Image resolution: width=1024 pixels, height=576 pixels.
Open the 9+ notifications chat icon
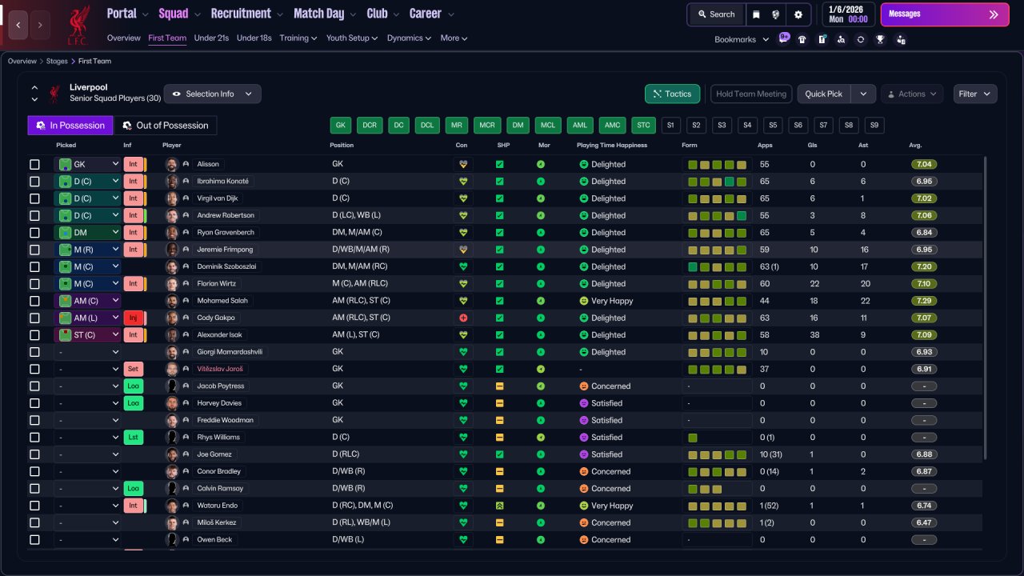783,38
